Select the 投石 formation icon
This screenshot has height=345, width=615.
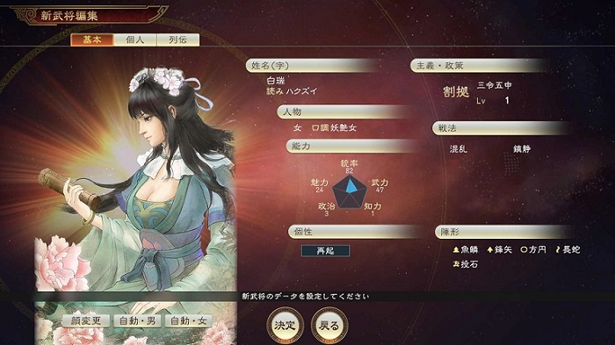coord(456,264)
